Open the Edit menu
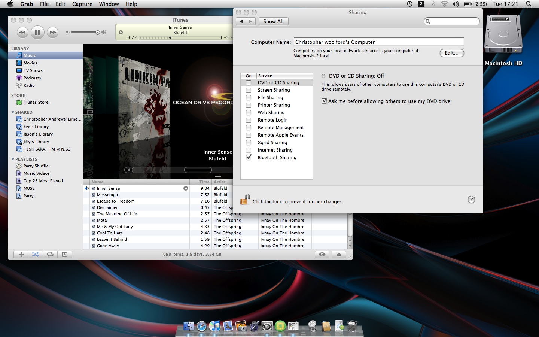The image size is (539, 337). [61, 4]
